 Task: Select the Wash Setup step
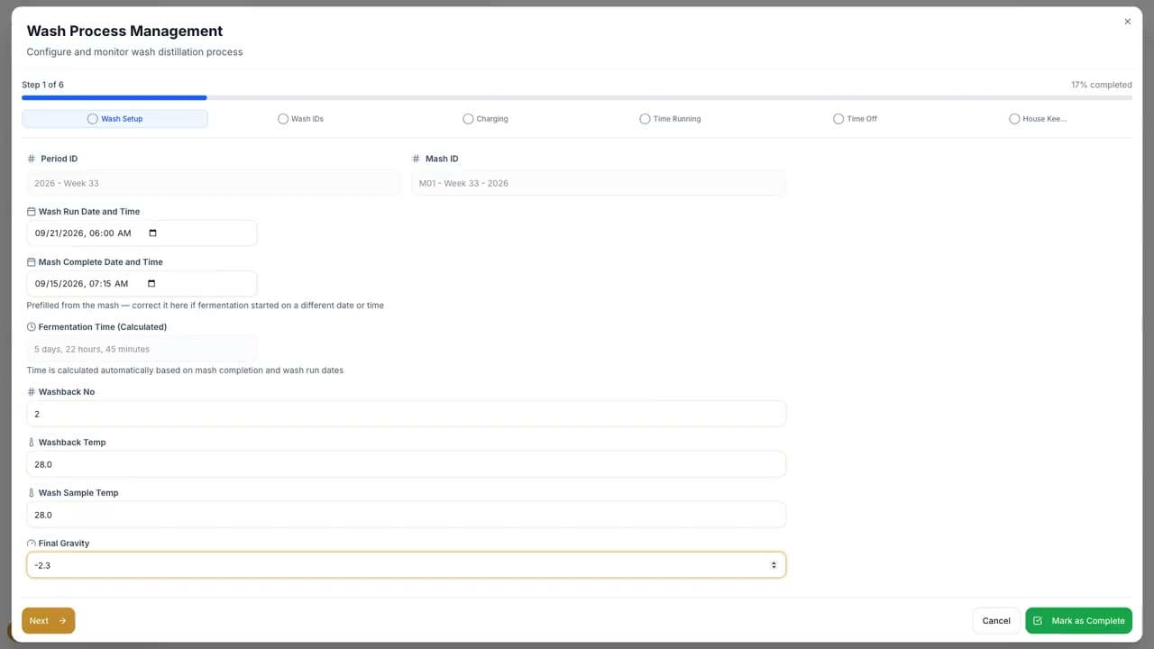[114, 119]
